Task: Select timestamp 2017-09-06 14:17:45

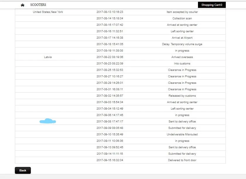Action: (x=110, y=115)
